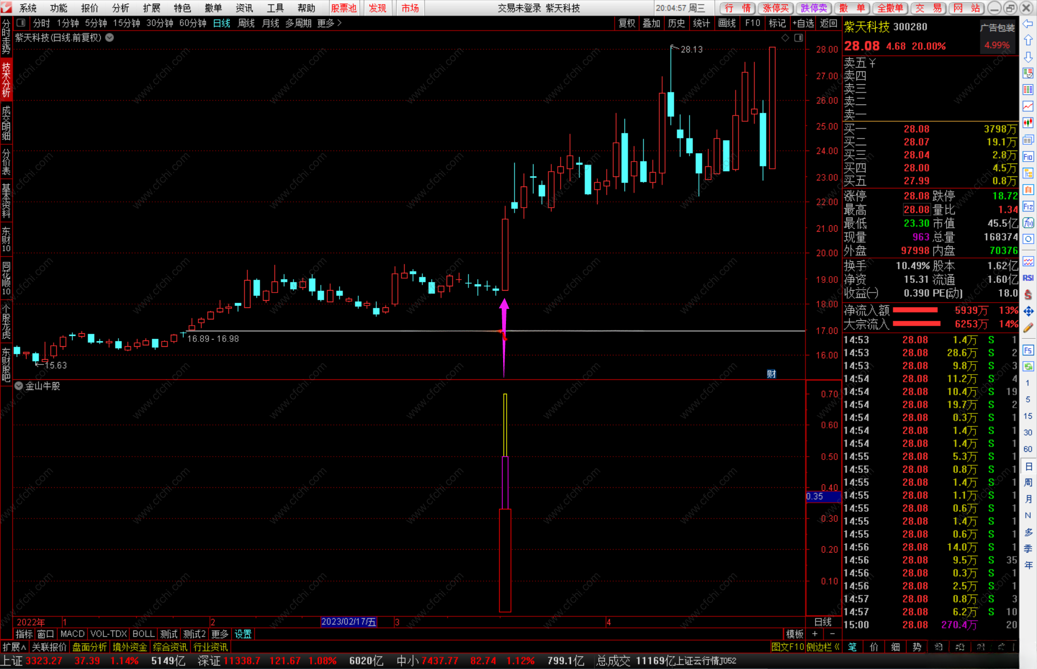
Task: Expand the 更多 periods chevron
Action: coord(339,23)
